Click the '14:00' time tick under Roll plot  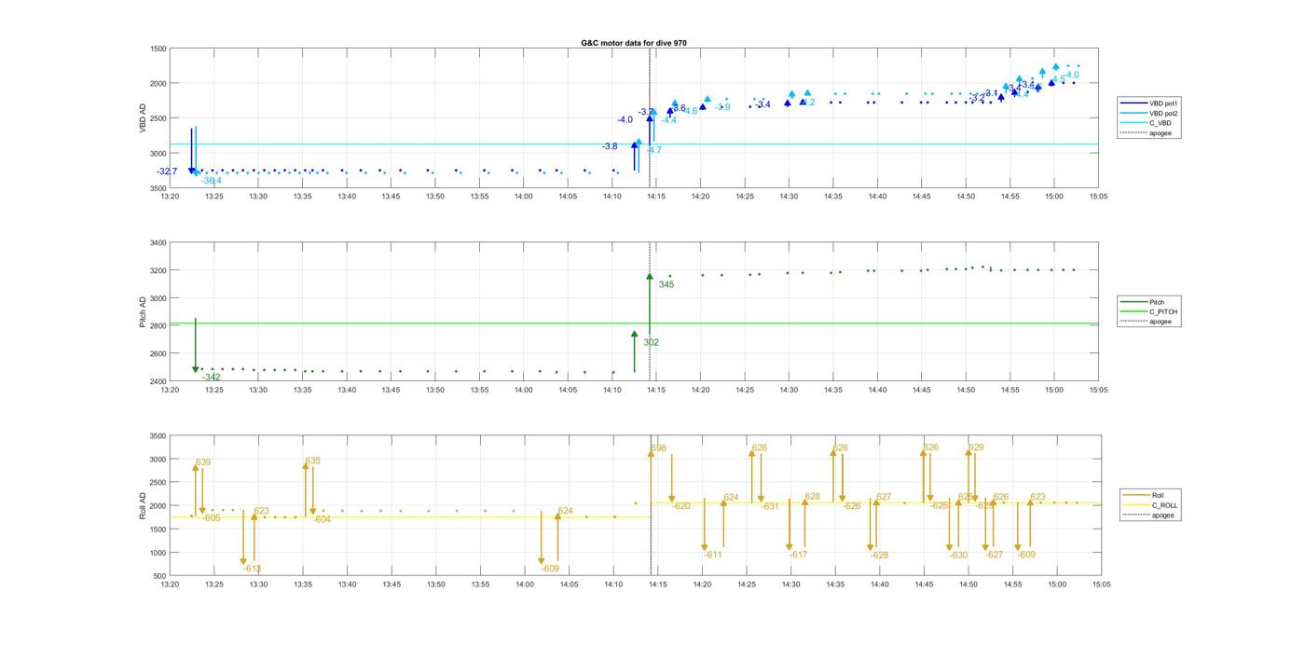coord(524,584)
